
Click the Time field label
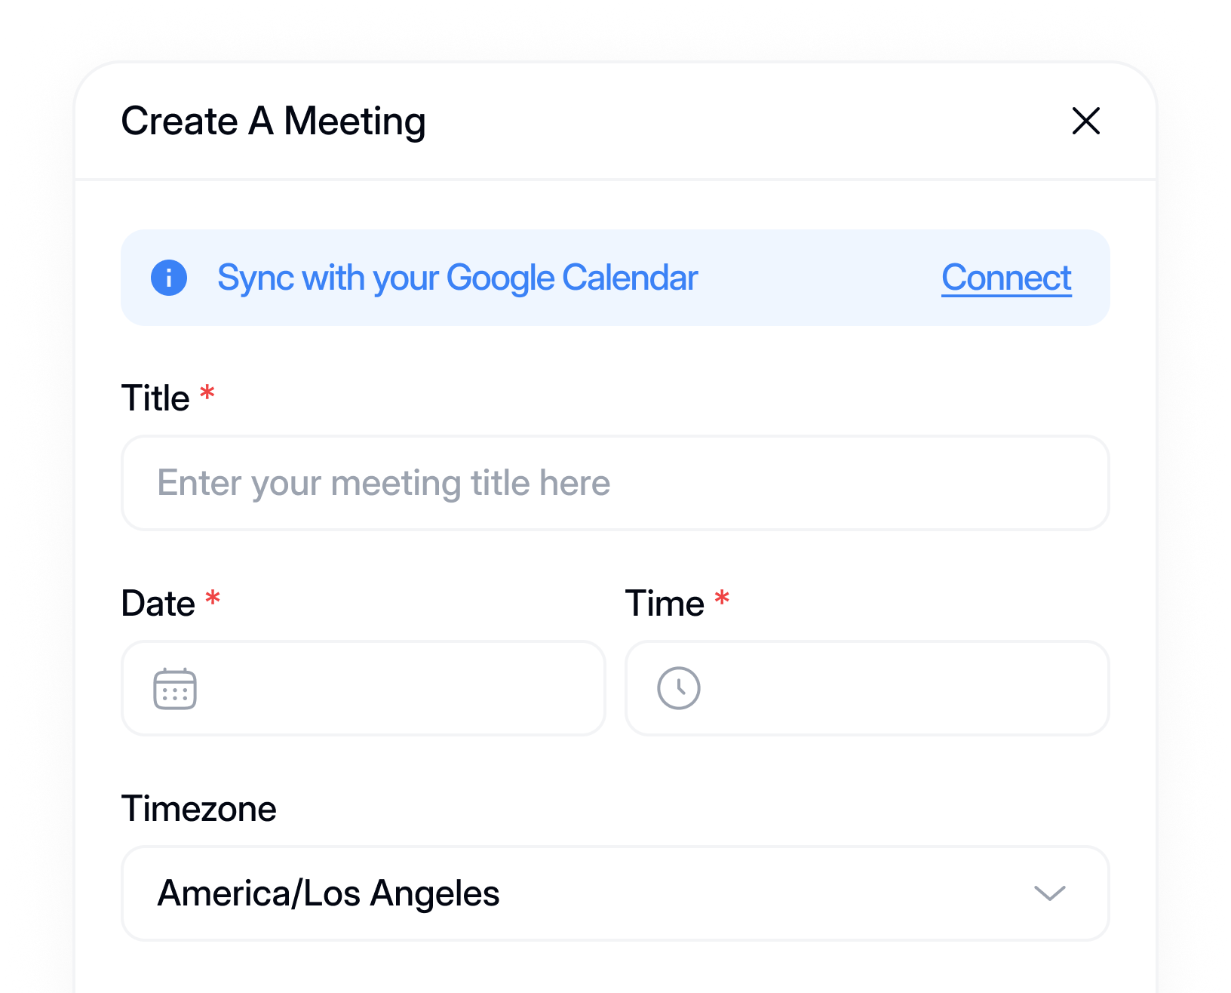[x=664, y=604]
